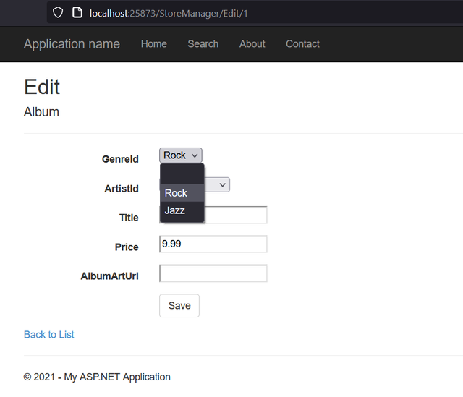Focus the empty AlbumArtUrl input box
This screenshot has width=463, height=397.
click(213, 273)
